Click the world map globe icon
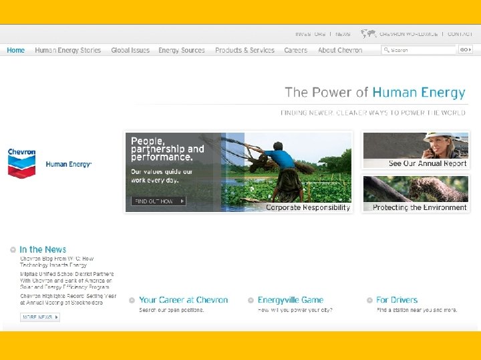 tap(368, 33)
